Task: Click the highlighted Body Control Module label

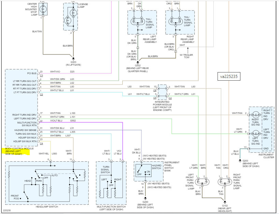Action: [x=19, y=151]
